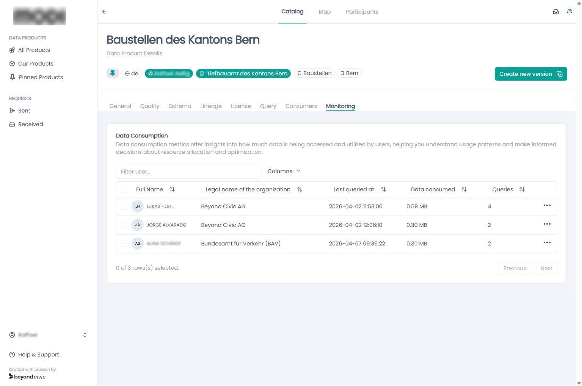This screenshot has height=386, width=582.
Task: Open Our Products in the sidebar
Action: tap(31, 64)
